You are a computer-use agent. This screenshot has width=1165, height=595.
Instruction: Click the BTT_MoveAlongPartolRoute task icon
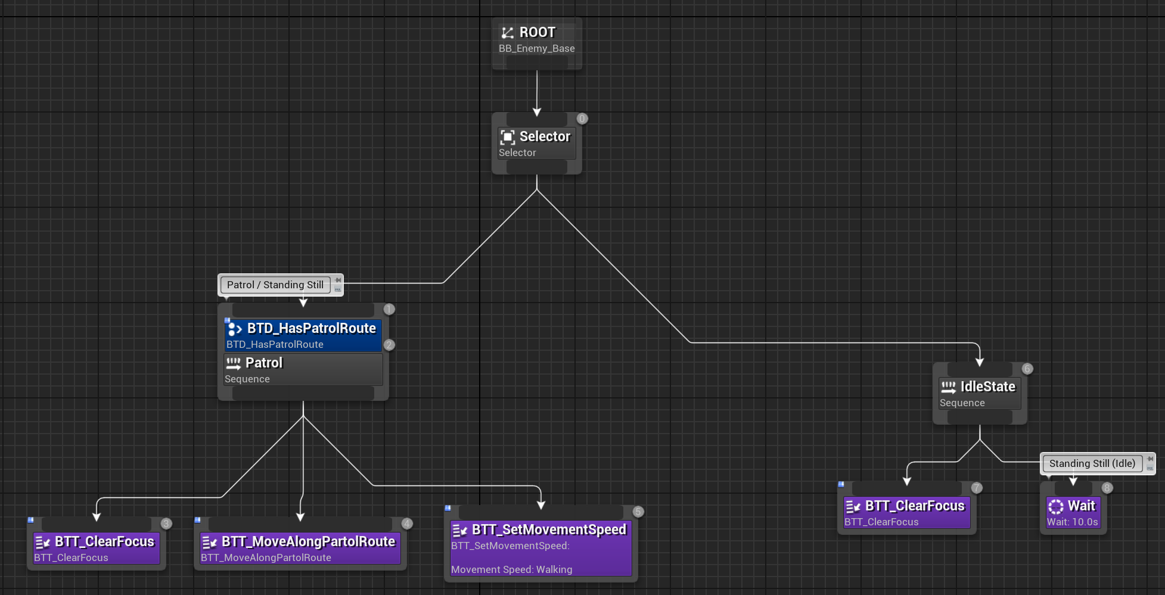[209, 542]
